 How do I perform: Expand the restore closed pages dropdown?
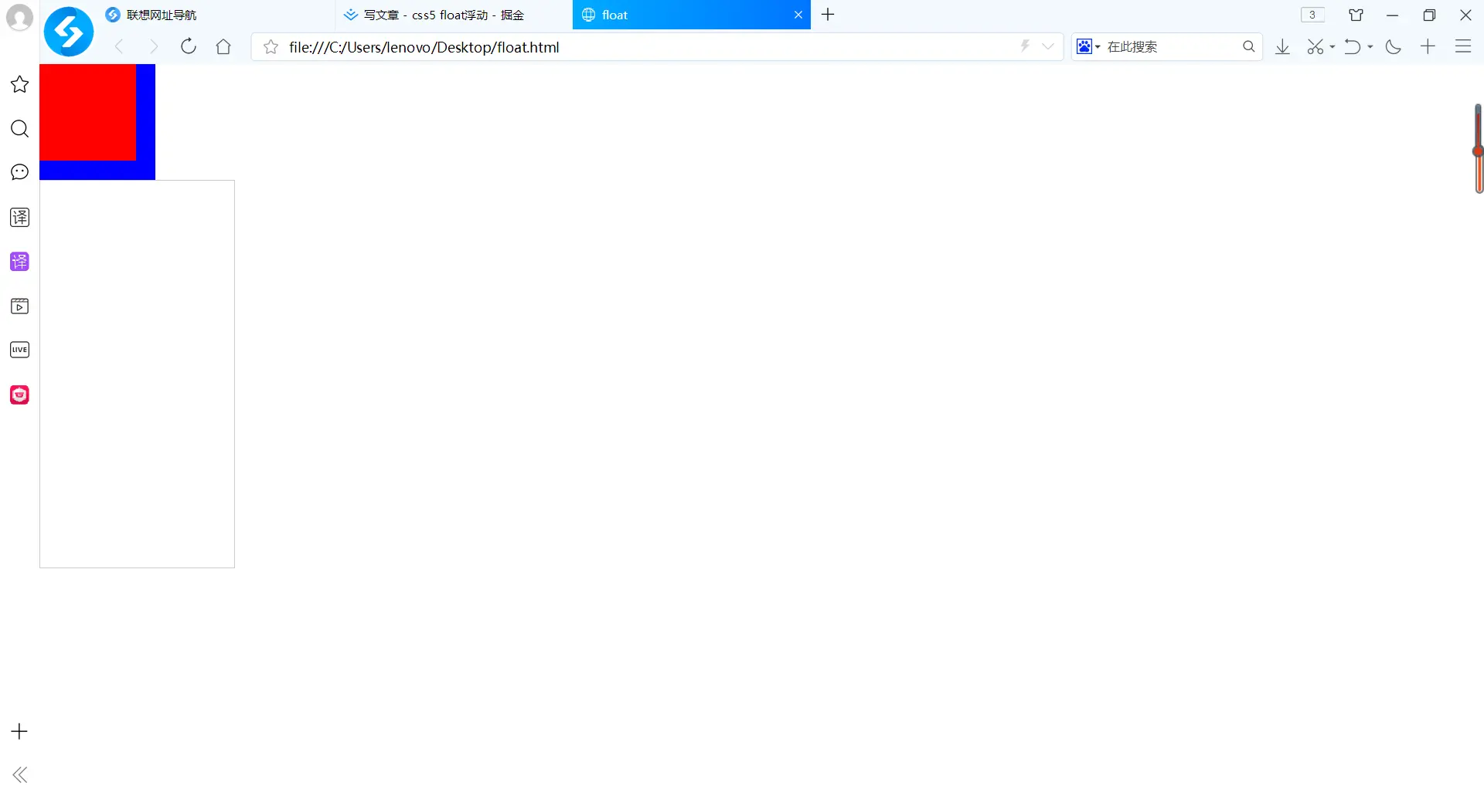pos(1370,47)
